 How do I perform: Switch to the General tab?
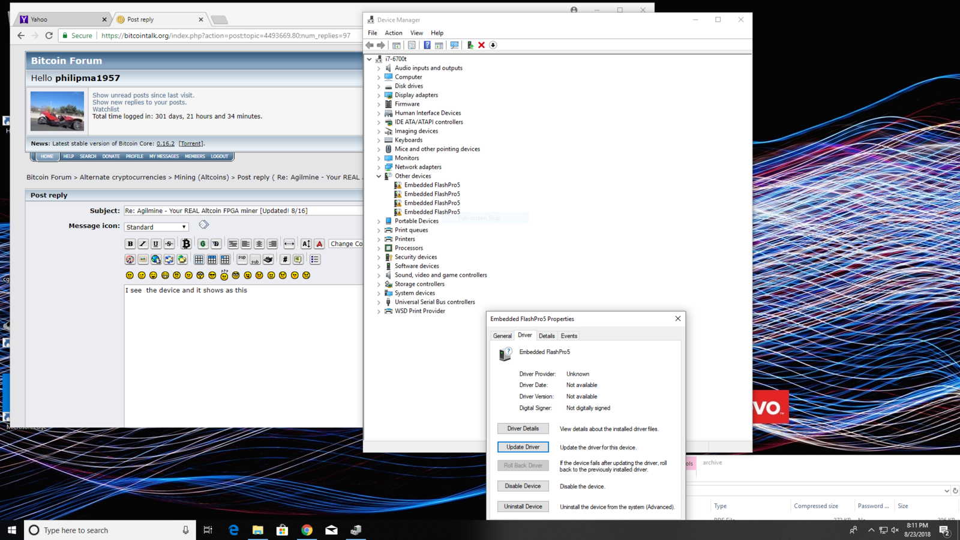(x=502, y=336)
